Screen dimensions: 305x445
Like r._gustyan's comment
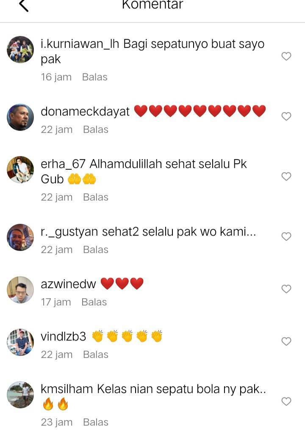coord(286,236)
